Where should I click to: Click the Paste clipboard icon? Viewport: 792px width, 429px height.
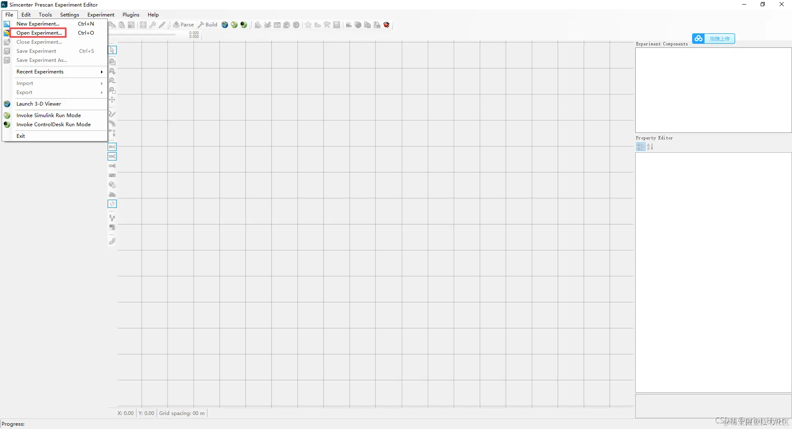122,25
